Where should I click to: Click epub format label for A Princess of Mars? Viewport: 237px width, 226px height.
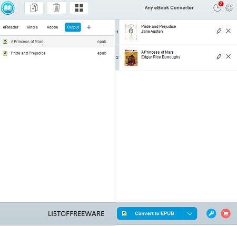102,42
